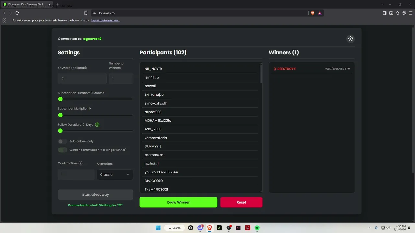Select participant zolo_2008
The image size is (415, 233).
tap(200, 129)
